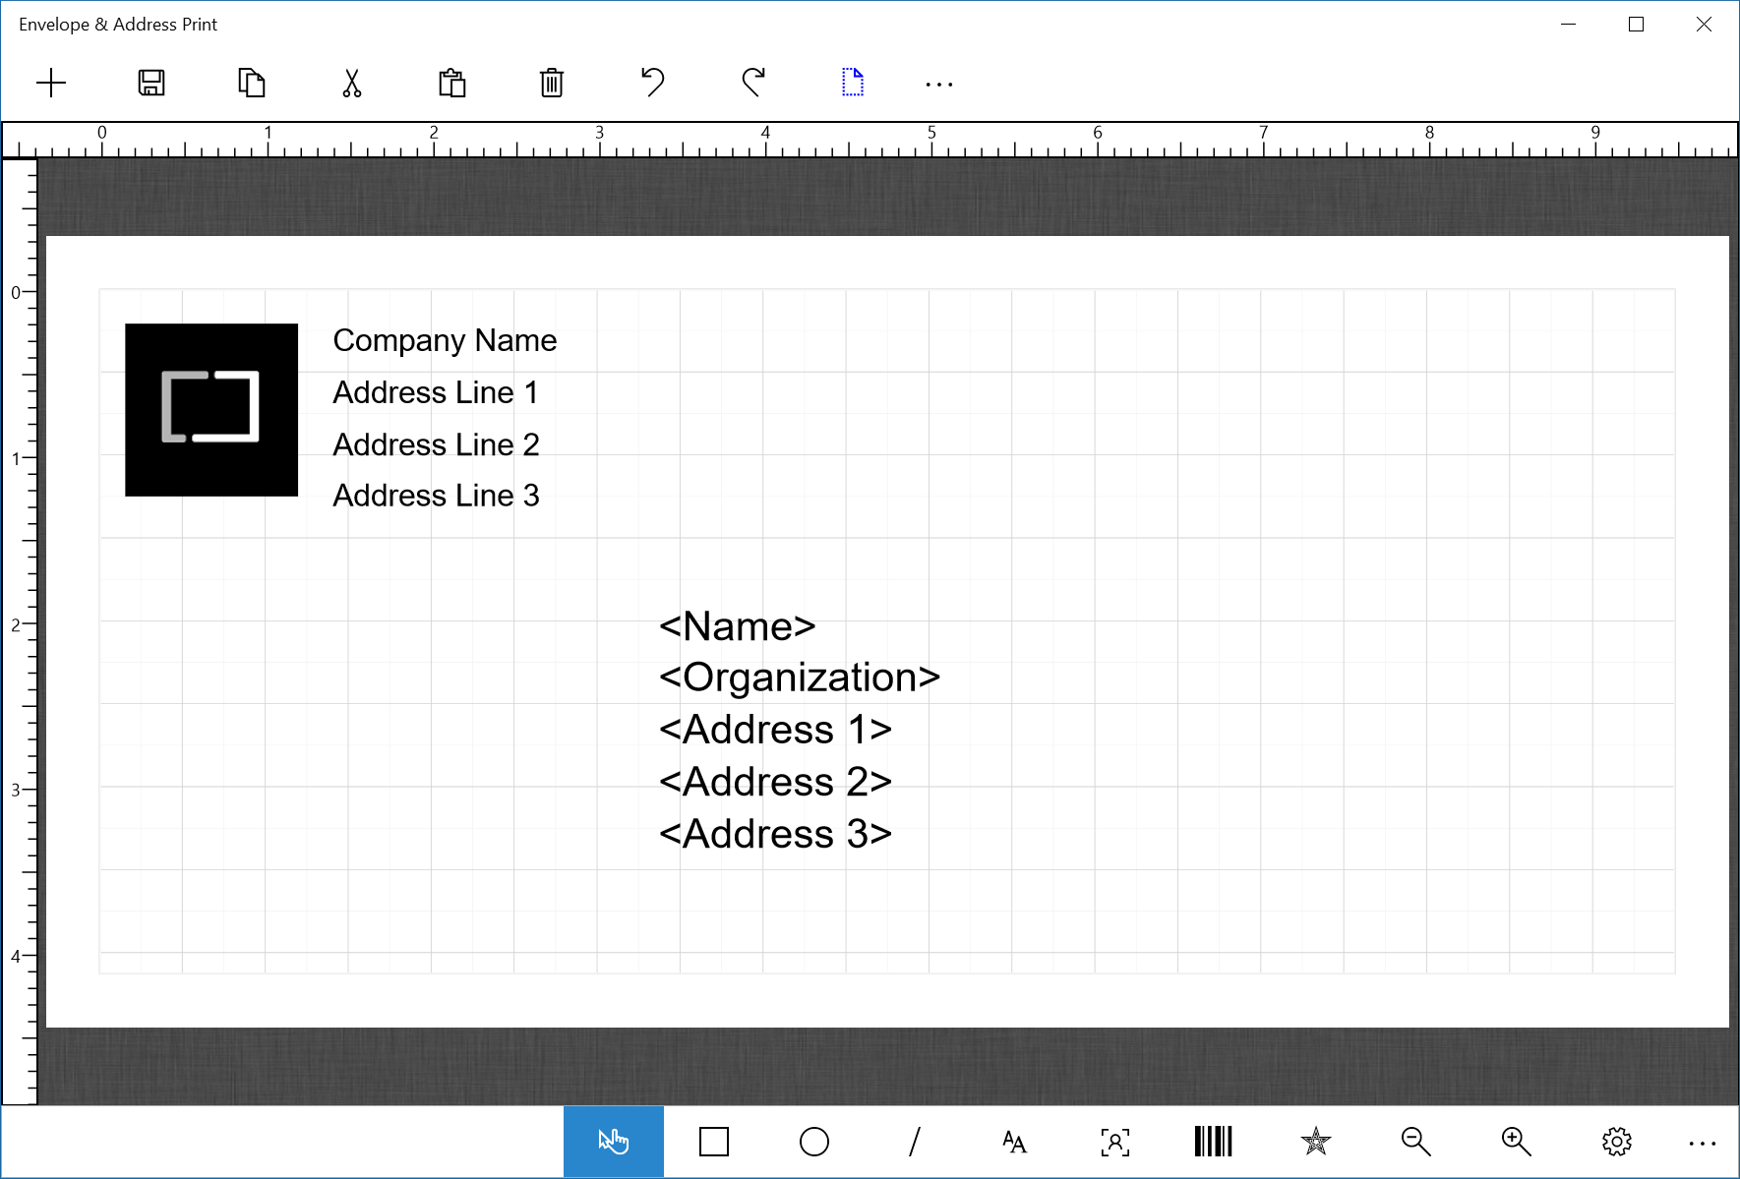Paste from clipboard icon
1740x1179 pixels.
pyautogui.click(x=452, y=84)
